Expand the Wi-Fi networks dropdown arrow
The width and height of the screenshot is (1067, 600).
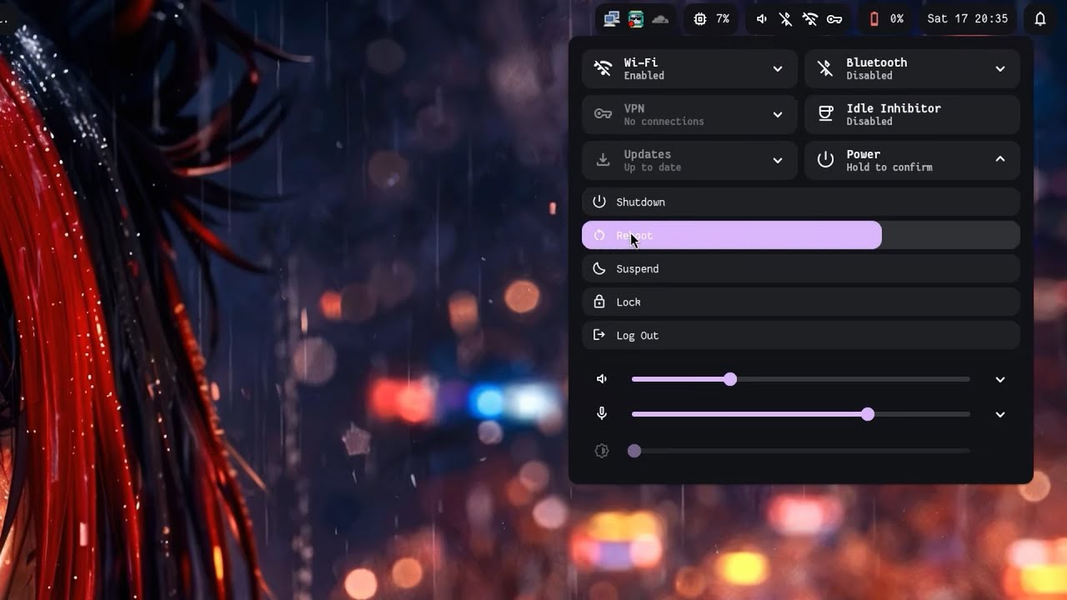point(778,68)
